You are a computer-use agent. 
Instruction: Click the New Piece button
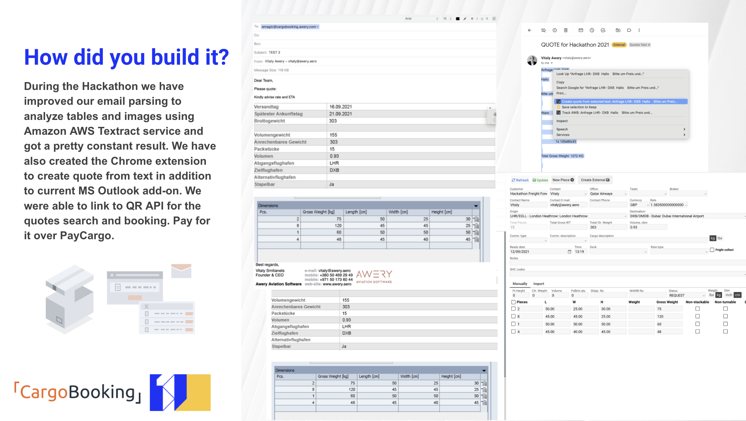[563, 180]
